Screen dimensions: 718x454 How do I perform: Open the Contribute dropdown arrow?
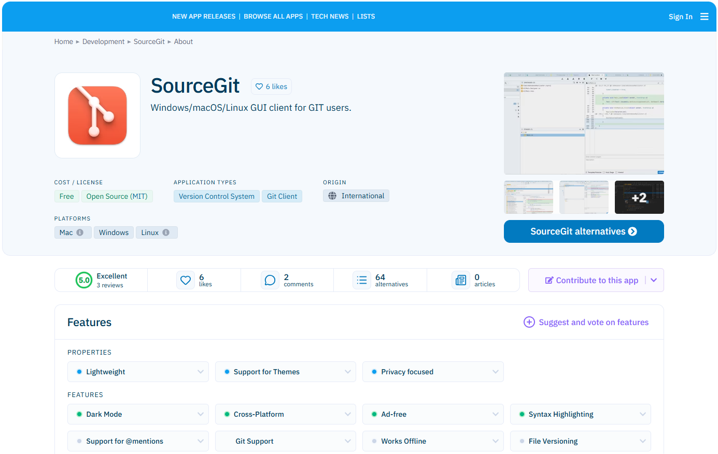[x=654, y=280]
